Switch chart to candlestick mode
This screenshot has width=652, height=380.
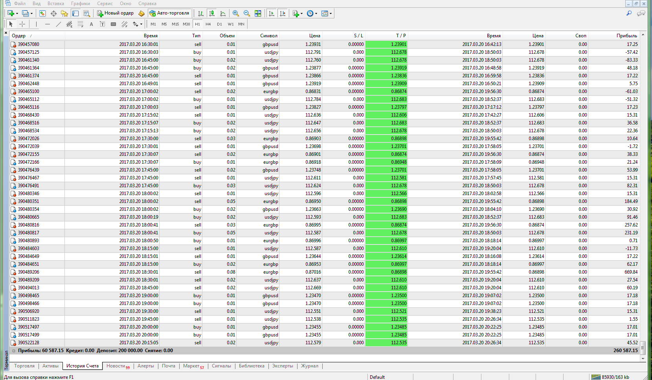click(212, 13)
